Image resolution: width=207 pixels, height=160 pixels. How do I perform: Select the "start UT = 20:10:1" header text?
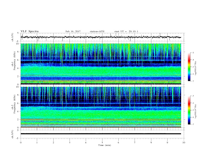click(x=126, y=31)
